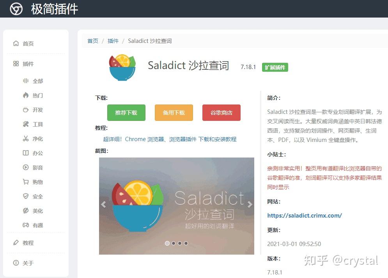Select the second carousel indicator dot
Viewport: 388px width, 278px height.
click(x=174, y=243)
